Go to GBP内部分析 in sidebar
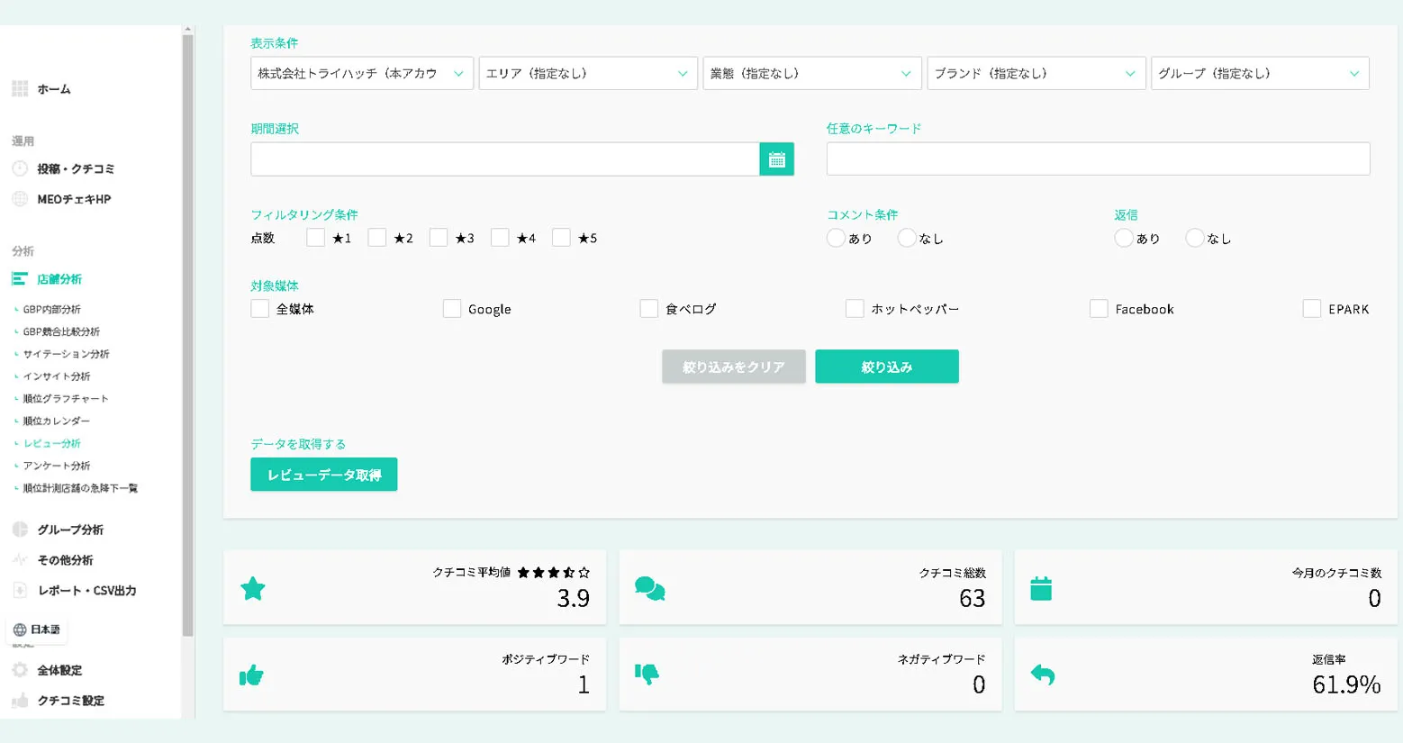The image size is (1403, 743). pyautogui.click(x=52, y=309)
